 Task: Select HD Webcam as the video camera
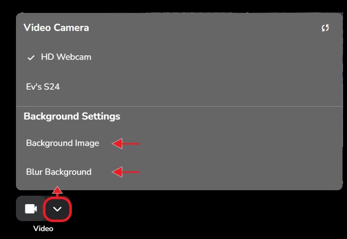tap(66, 57)
